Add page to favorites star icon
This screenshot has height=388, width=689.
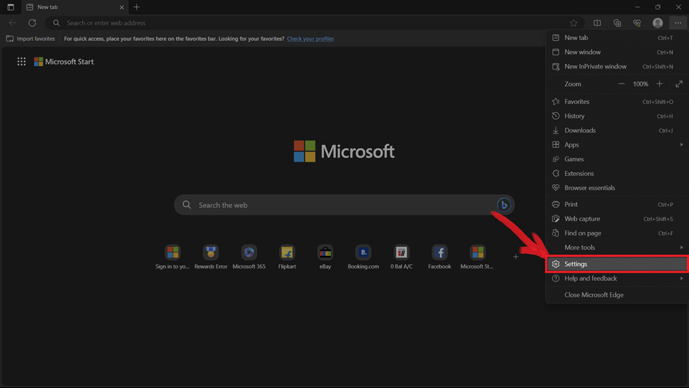(573, 23)
